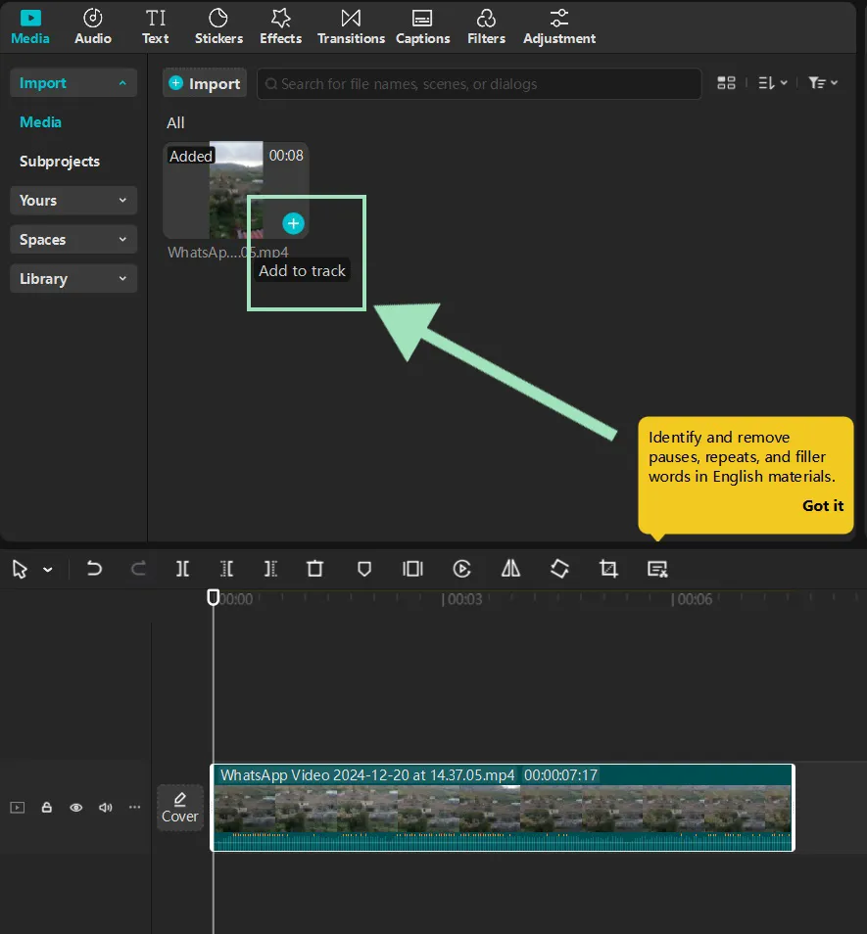Click the Import button with plus icon
The image size is (867, 934).
pos(205,83)
